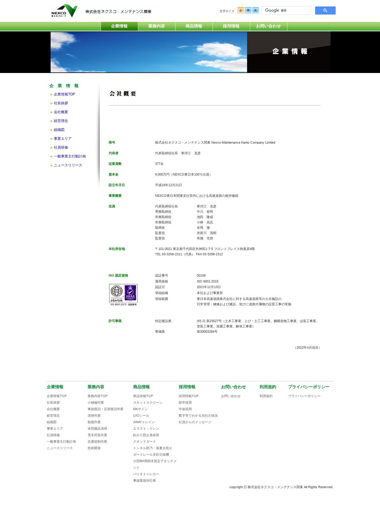
Task: Open the 企業情報 navigation tab
Action: (x=119, y=26)
